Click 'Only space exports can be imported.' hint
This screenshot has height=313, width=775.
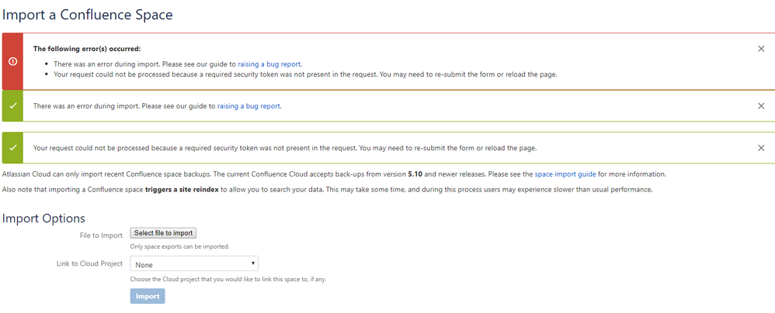click(x=180, y=246)
